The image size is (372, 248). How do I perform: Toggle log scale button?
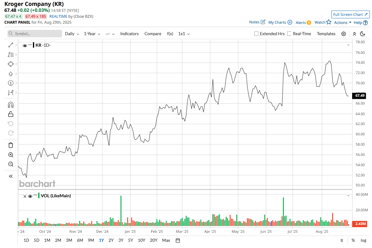[x=363, y=241]
